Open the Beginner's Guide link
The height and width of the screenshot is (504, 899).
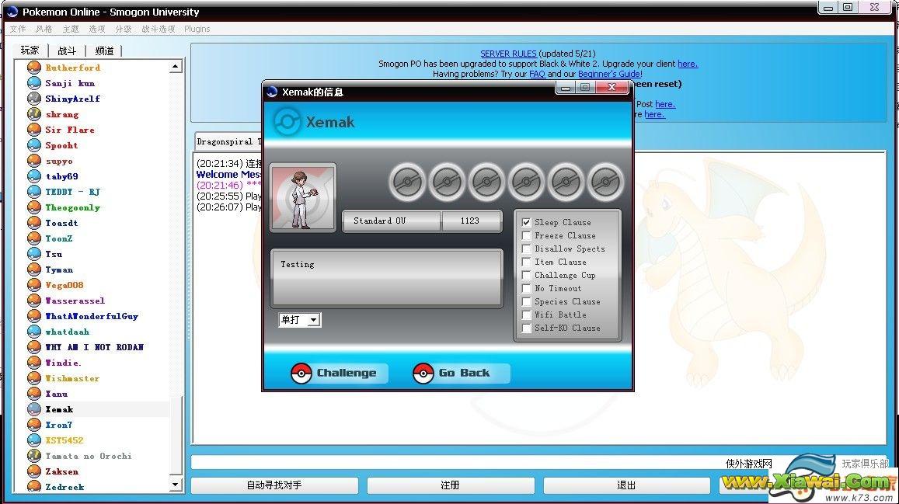609,74
